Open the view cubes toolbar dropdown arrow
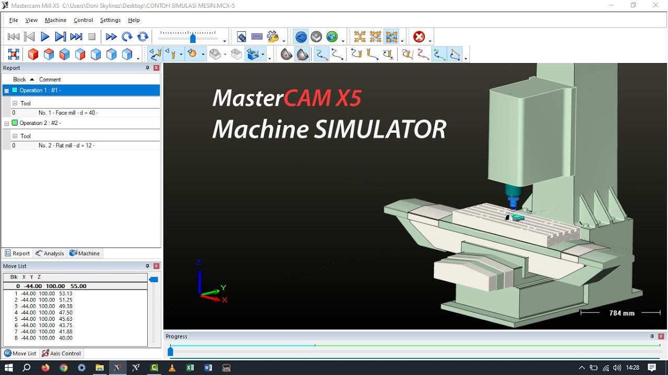The image size is (668, 375). coord(138,58)
